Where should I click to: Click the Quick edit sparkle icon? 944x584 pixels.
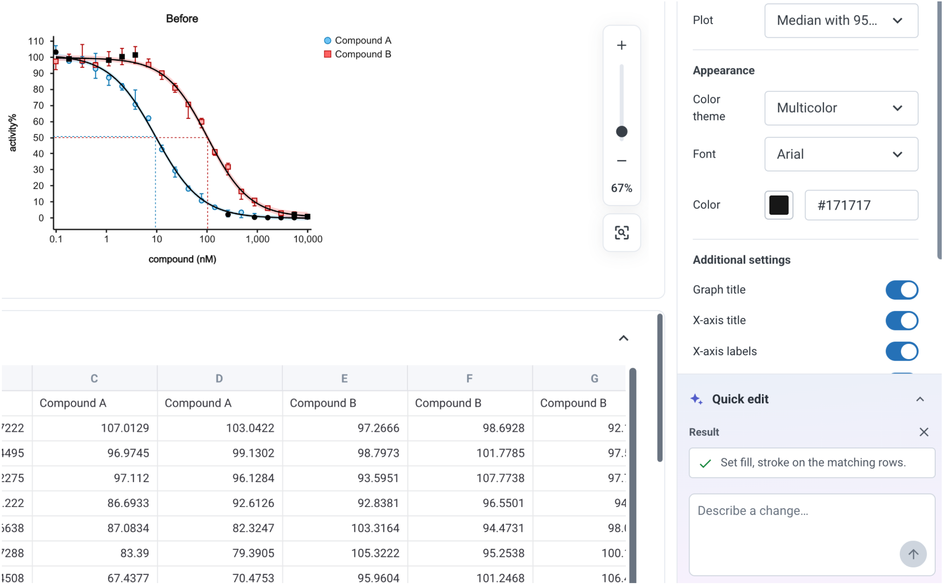[x=696, y=399]
